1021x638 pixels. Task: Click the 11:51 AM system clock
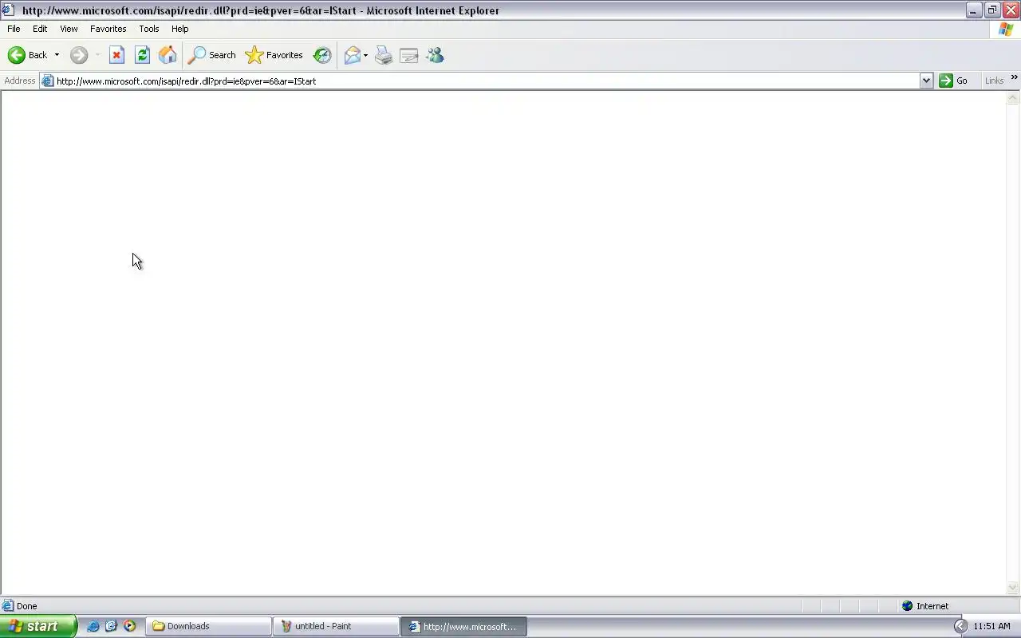pyautogui.click(x=992, y=626)
